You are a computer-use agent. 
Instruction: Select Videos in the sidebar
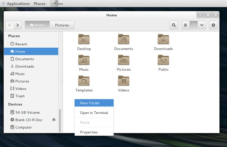click(31, 89)
